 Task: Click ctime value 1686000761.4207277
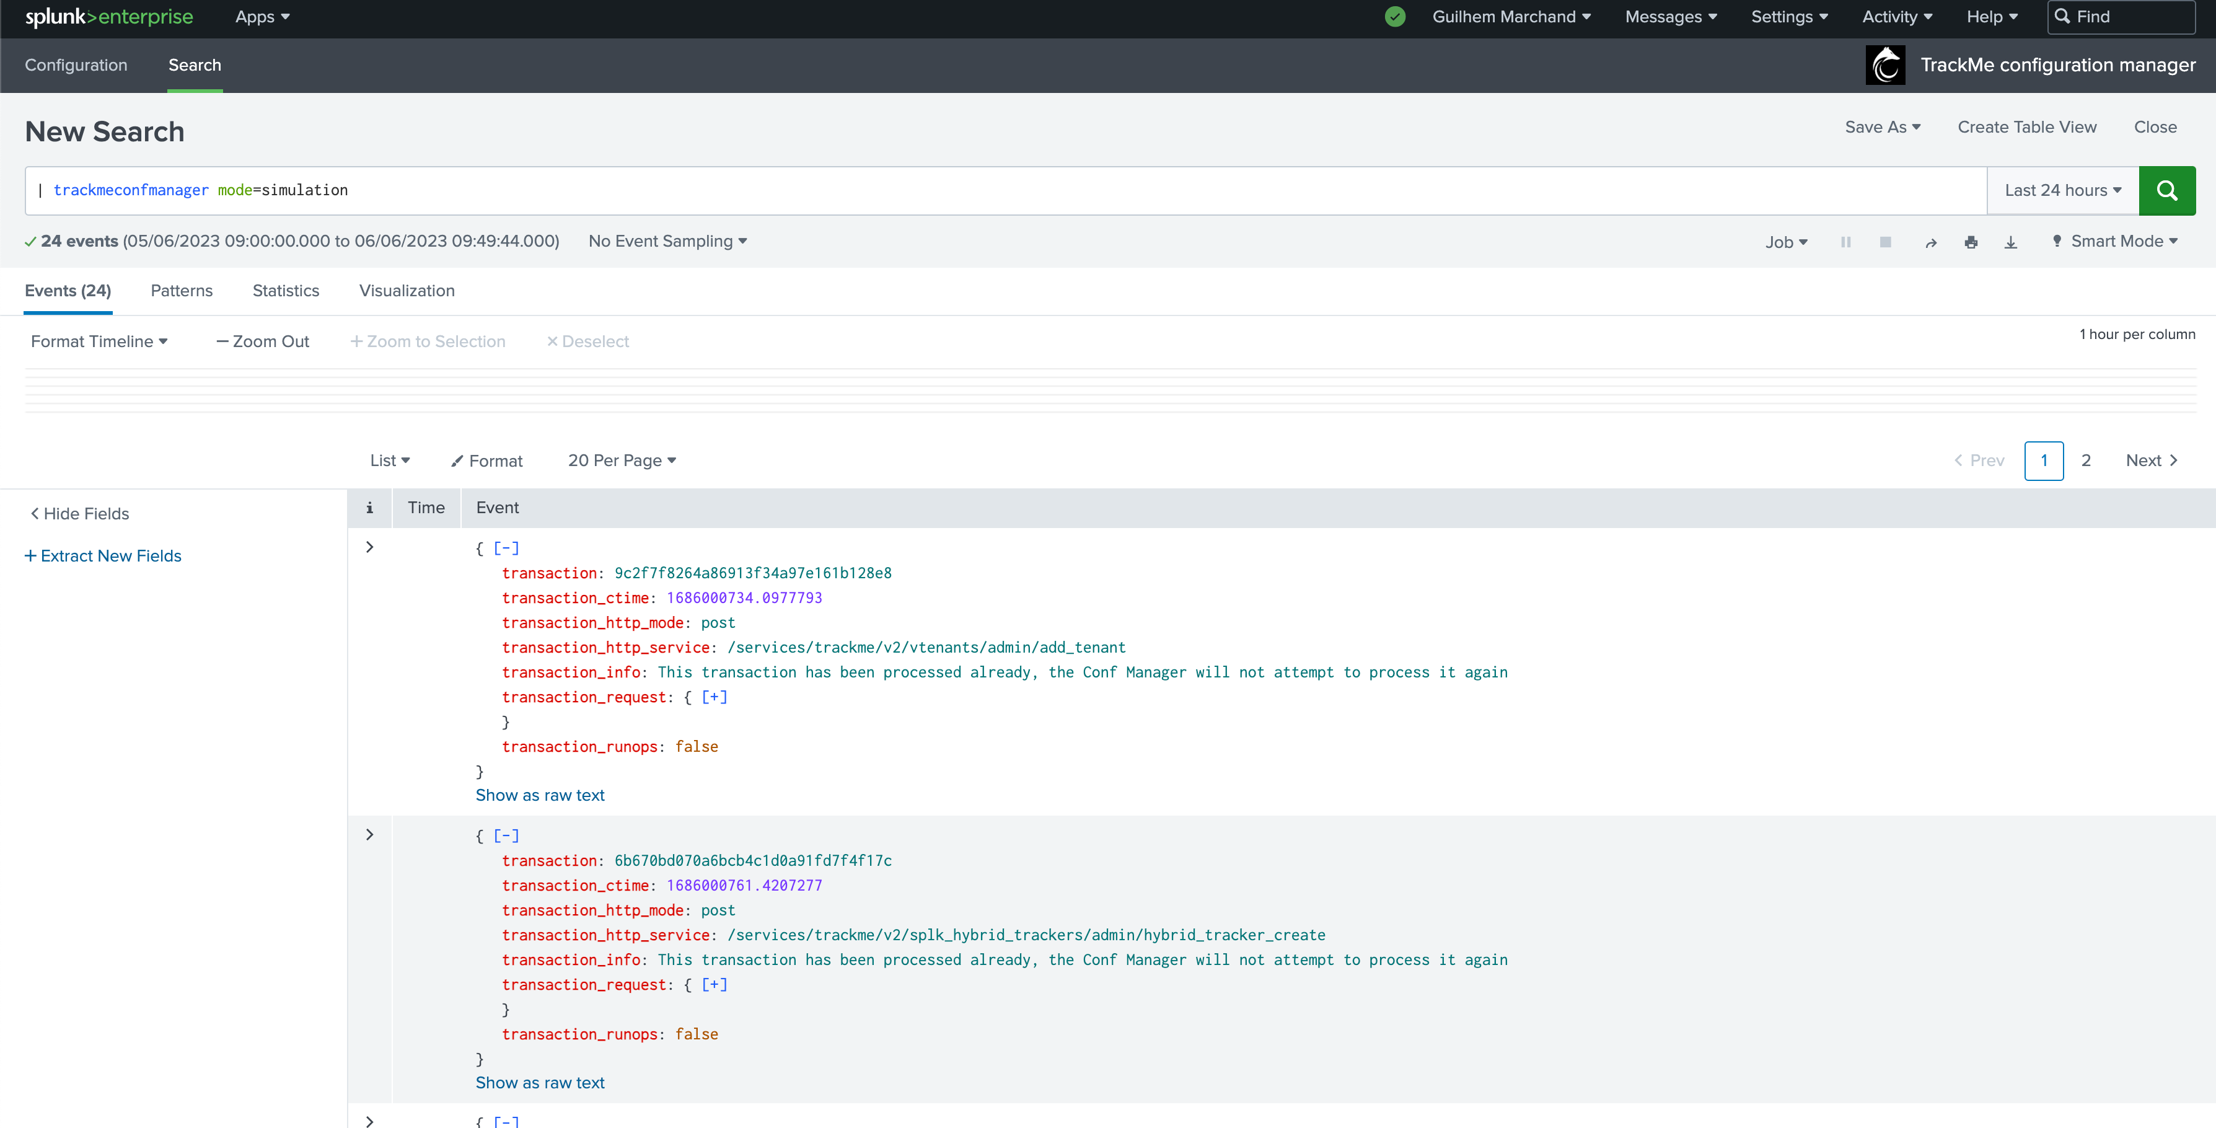(744, 886)
